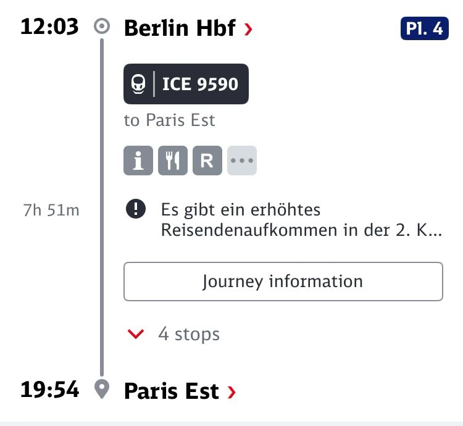Open the red chevron next to Berlin Hbf
Screen dimensions: 463x426
tap(248, 28)
